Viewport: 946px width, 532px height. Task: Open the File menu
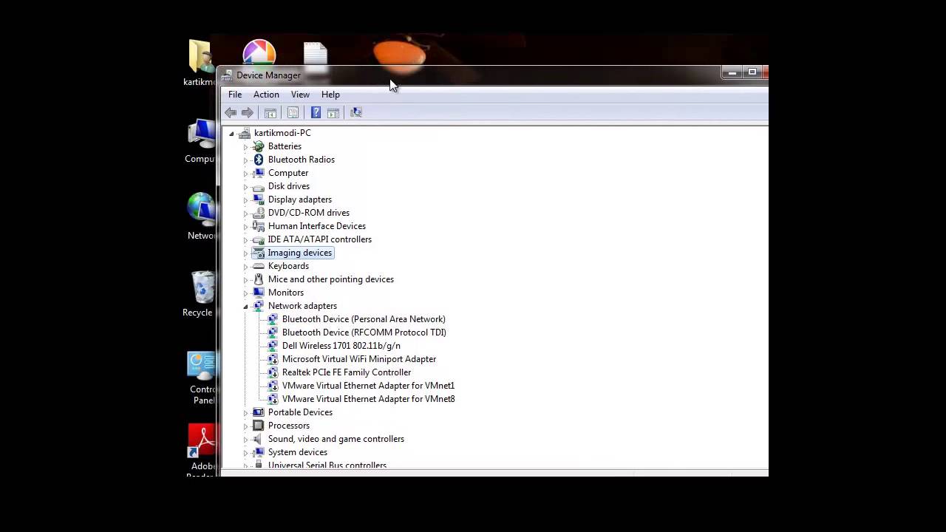[x=235, y=95]
